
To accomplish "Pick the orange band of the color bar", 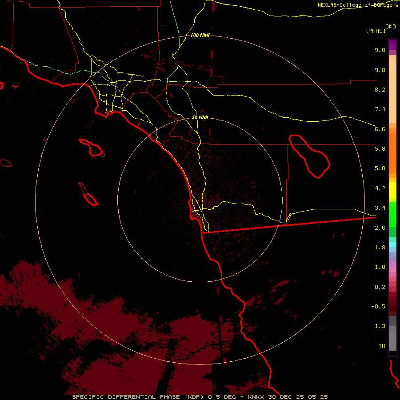I will (392, 153).
